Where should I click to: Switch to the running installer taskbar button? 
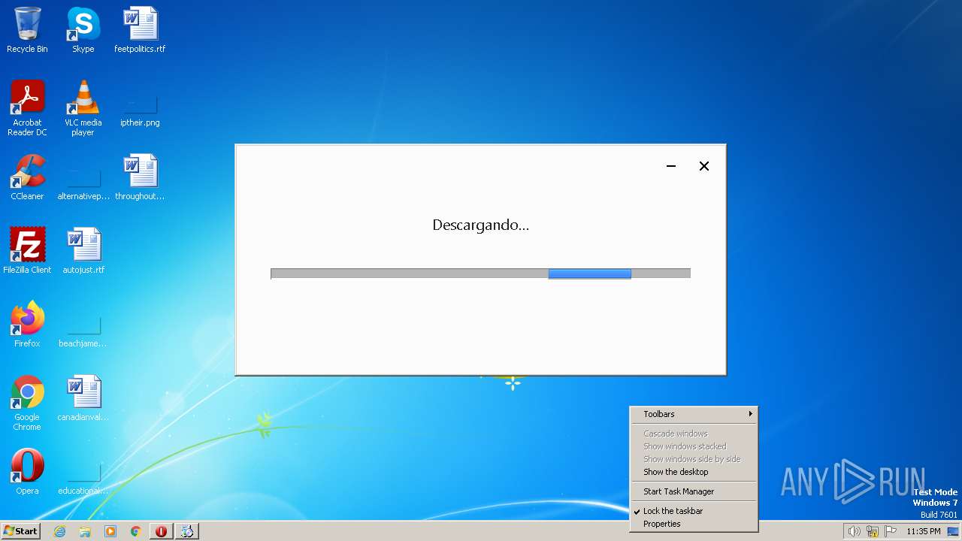coord(187,531)
